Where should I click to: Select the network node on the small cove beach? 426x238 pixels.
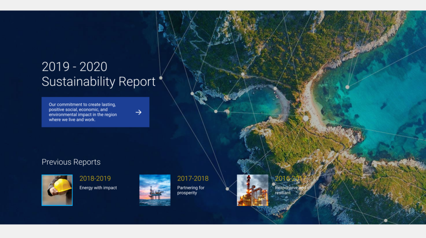coord(275,88)
